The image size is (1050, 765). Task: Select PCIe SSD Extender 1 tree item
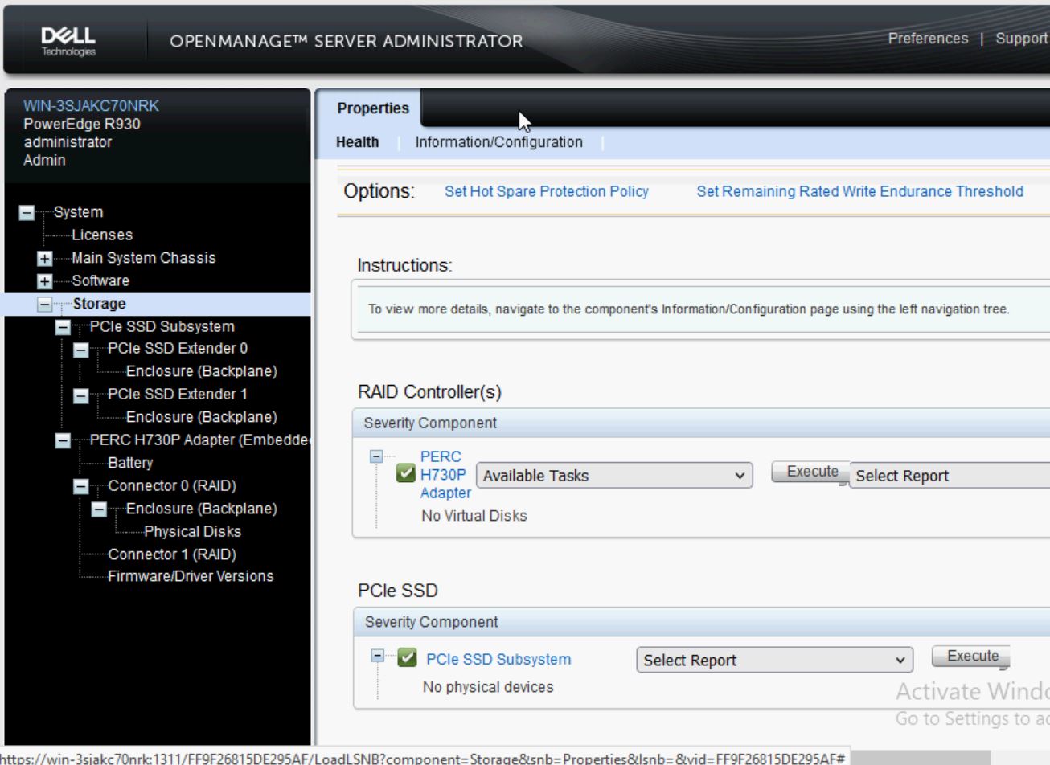pos(178,394)
